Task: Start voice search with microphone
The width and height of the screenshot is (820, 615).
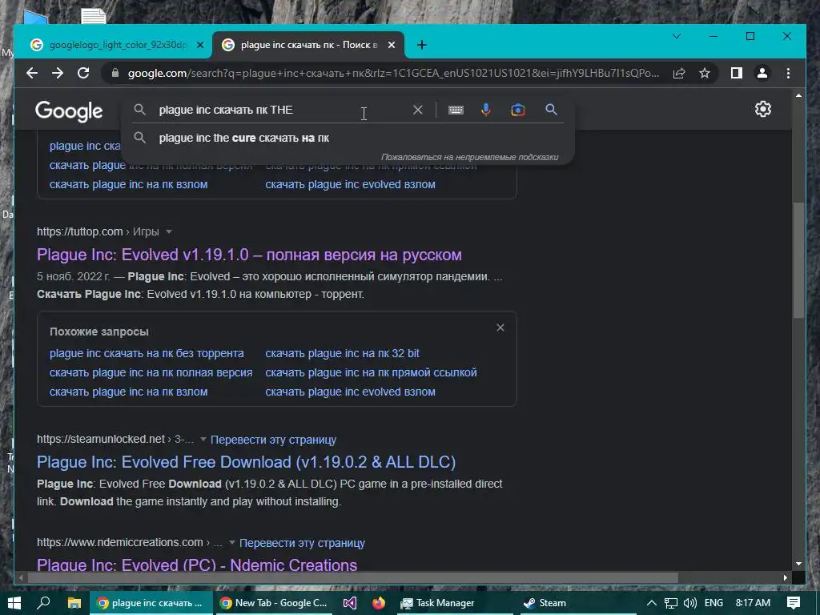Action: [486, 110]
